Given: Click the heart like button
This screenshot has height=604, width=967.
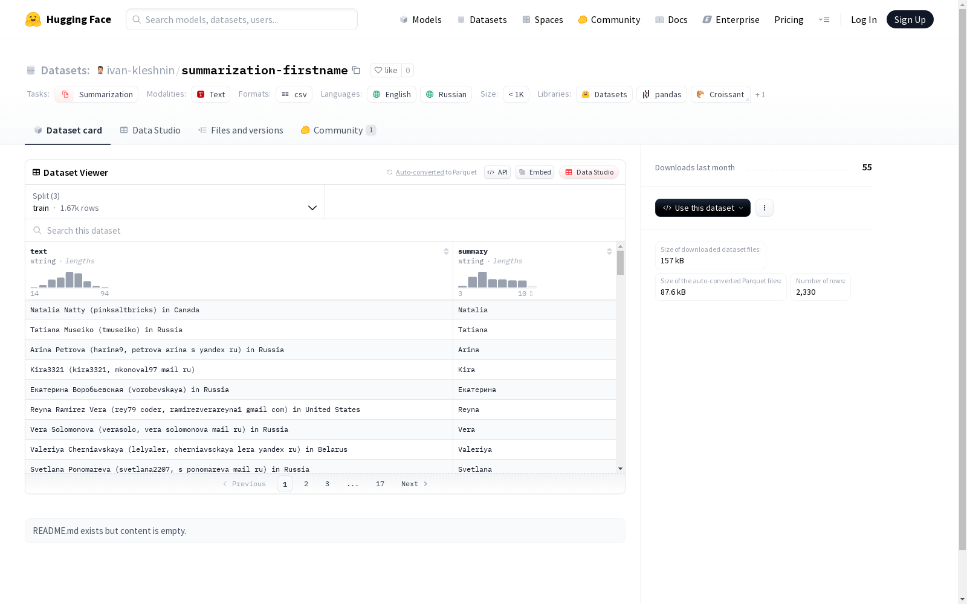Looking at the screenshot, I should tap(386, 70).
